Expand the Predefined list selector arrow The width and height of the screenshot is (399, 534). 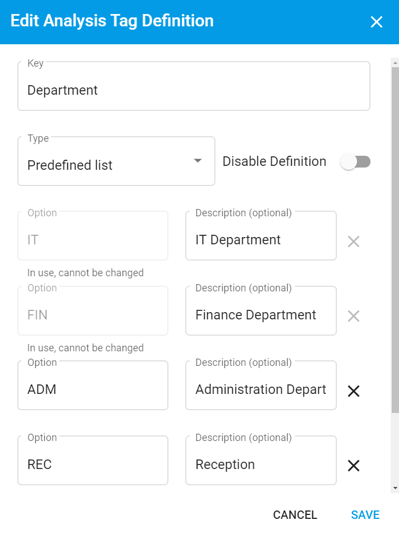click(x=197, y=161)
